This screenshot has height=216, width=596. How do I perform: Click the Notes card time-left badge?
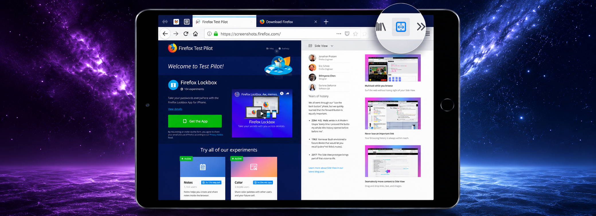pyautogui.click(x=211, y=183)
